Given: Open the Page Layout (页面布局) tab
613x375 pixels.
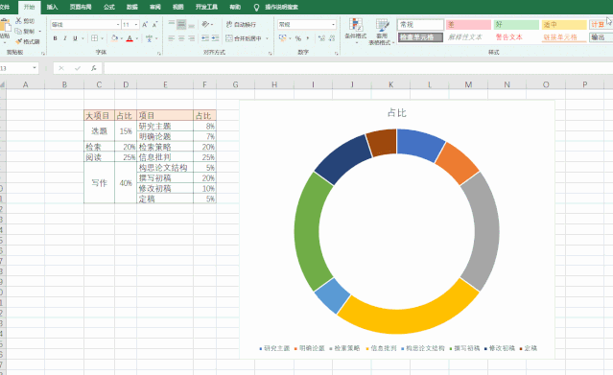Looking at the screenshot, I should tap(81, 7).
